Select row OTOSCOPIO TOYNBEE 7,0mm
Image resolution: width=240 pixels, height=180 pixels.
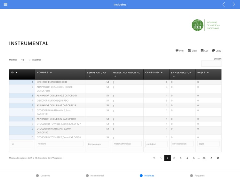(x=115, y=137)
